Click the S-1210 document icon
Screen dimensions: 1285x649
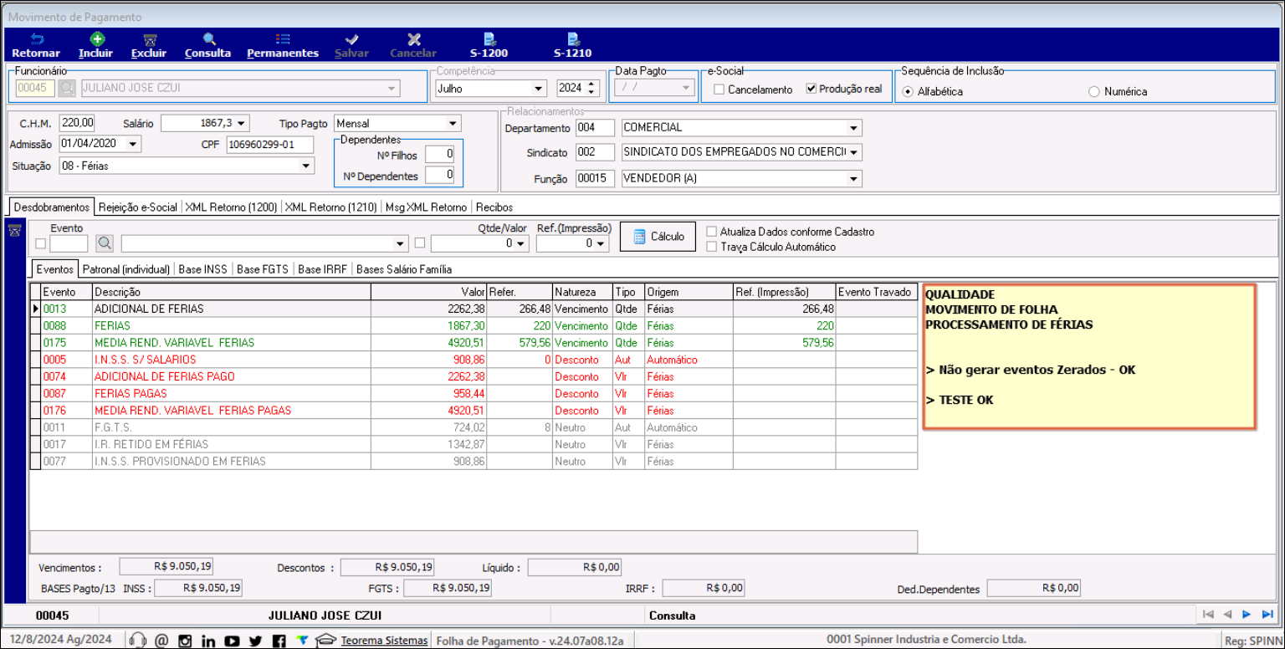[x=573, y=38]
